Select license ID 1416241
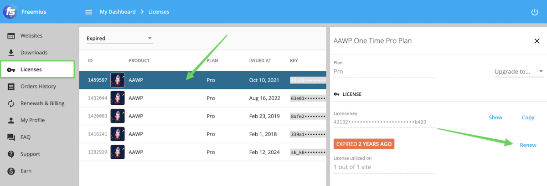Image resolution: width=547 pixels, height=186 pixels. [x=98, y=134]
